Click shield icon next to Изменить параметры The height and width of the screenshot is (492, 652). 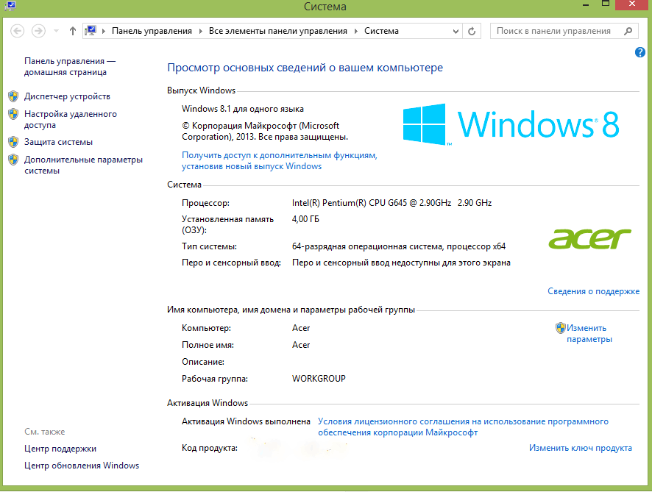[x=561, y=328]
